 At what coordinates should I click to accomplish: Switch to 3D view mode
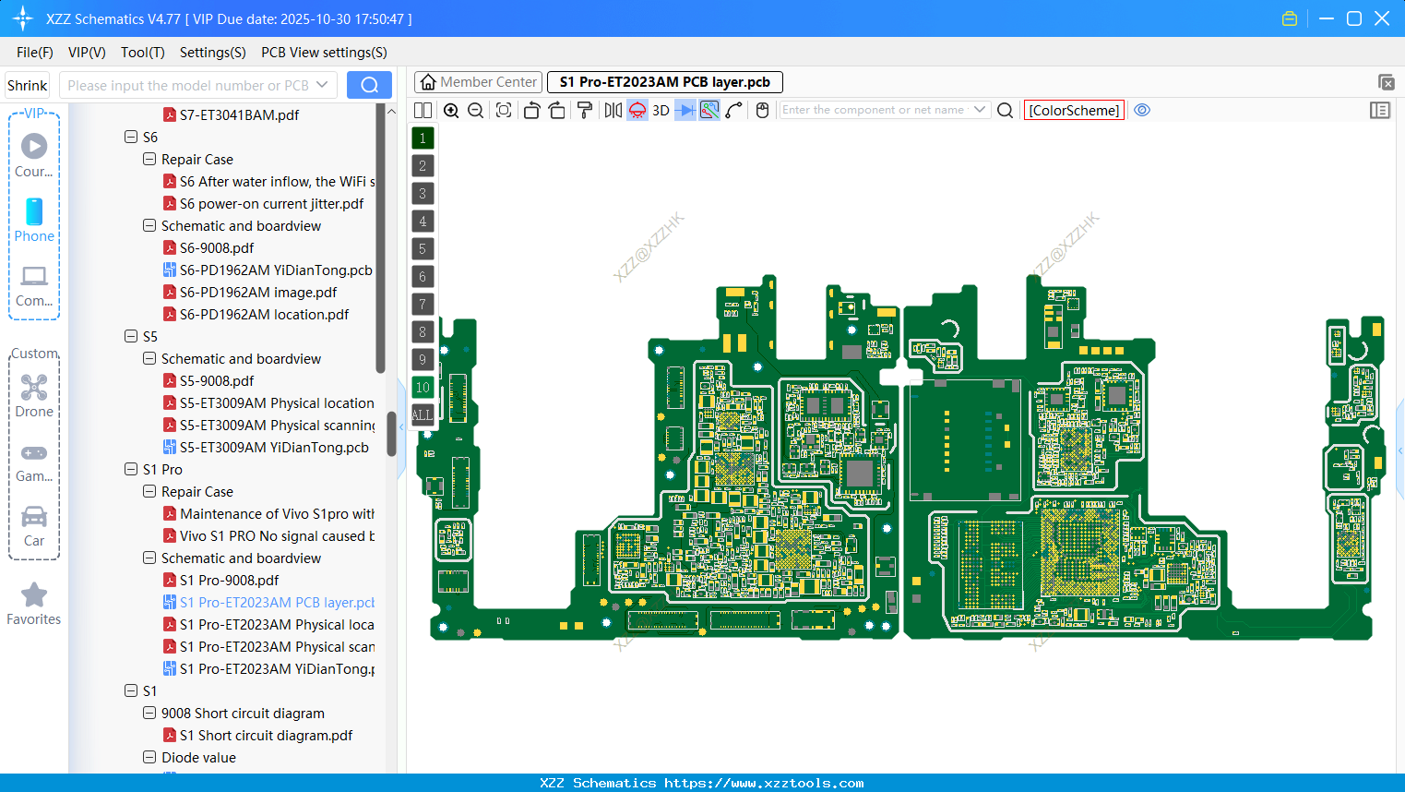[661, 110]
